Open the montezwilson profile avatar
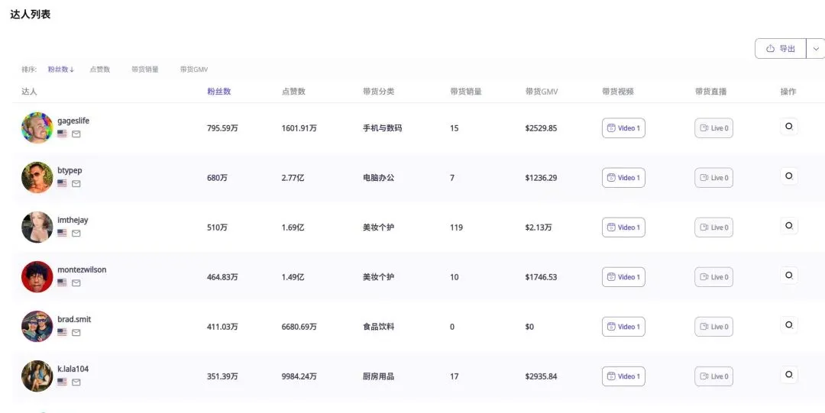 [x=37, y=277]
